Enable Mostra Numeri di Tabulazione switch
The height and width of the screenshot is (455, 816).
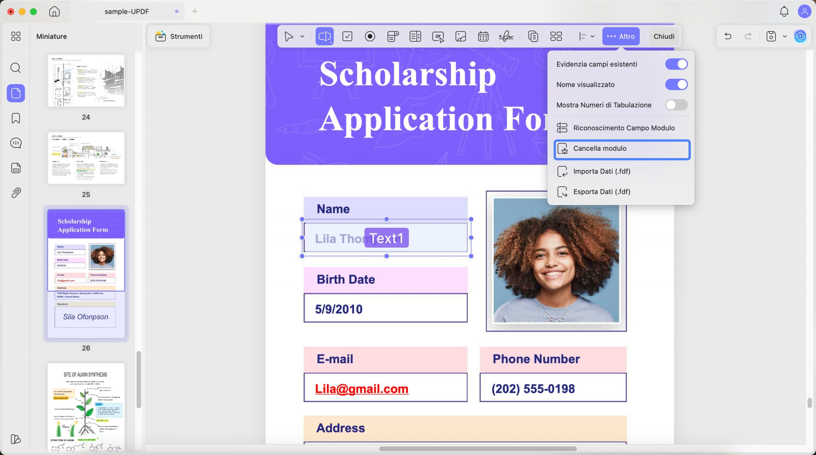[x=676, y=105]
